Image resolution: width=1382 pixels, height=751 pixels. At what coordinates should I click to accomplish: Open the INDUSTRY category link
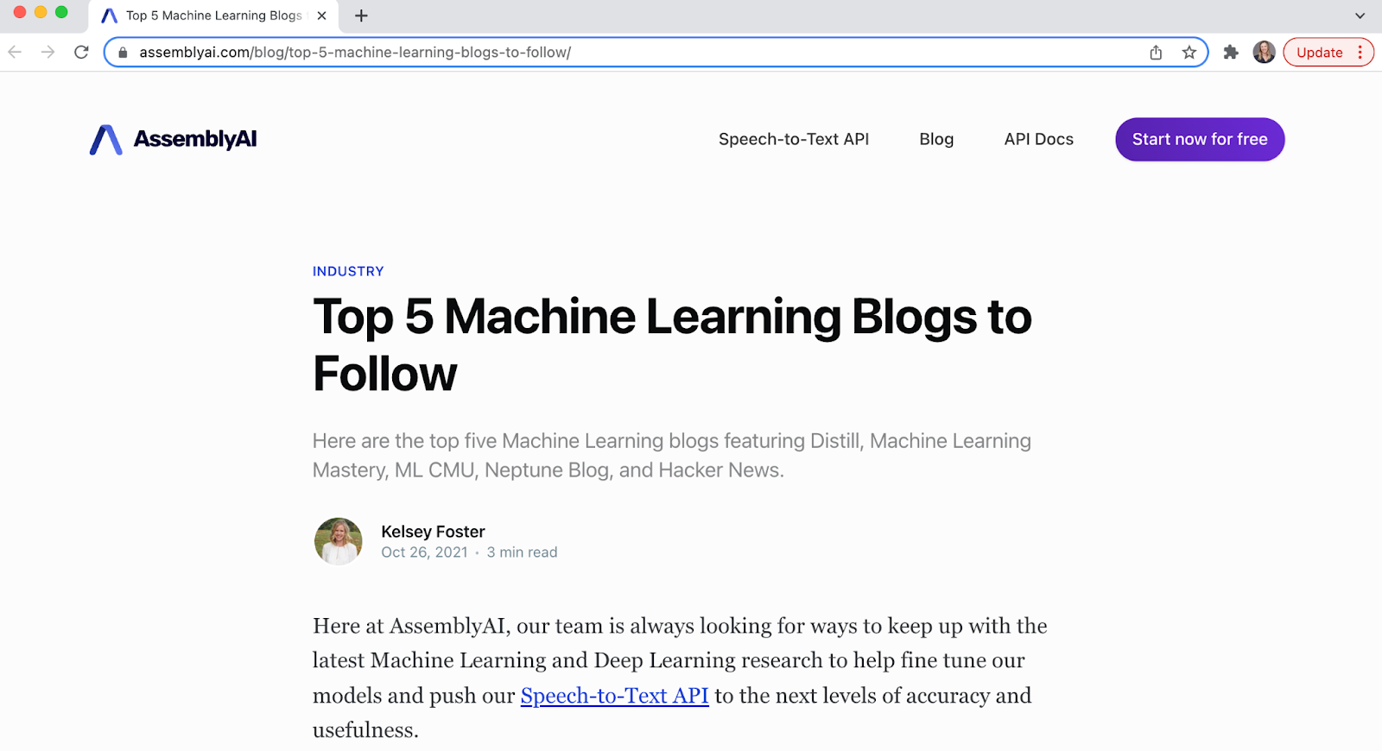point(348,271)
